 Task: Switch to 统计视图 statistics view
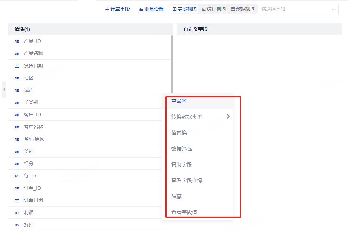point(214,9)
